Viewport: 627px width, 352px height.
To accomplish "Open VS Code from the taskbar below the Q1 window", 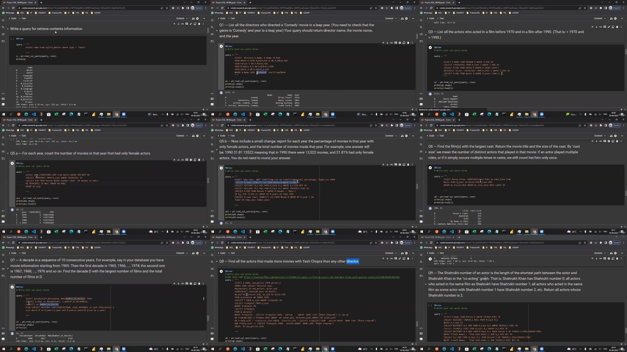I will click(x=243, y=114).
